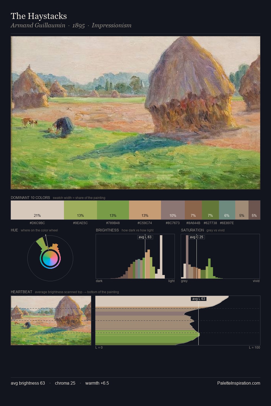The height and width of the screenshot is (406, 271).
Task: Click the HEARTBEAT section heading
Action: (21, 292)
